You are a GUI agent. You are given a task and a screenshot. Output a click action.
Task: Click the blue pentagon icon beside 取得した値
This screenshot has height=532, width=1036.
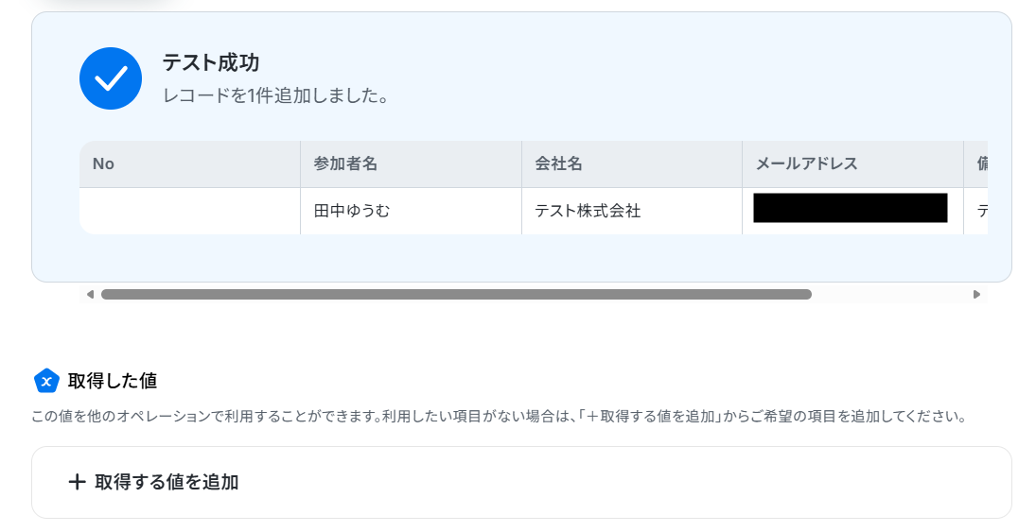[46, 381]
